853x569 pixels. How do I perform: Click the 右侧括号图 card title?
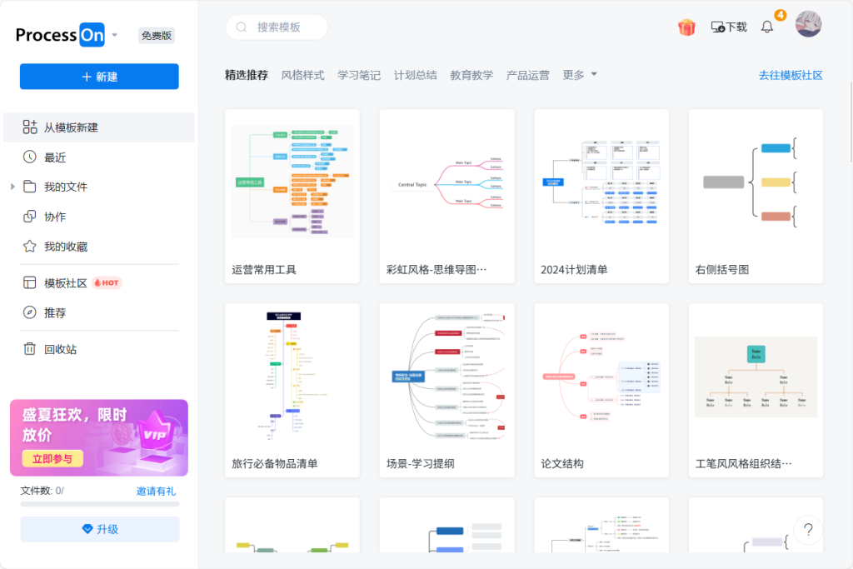tap(722, 270)
